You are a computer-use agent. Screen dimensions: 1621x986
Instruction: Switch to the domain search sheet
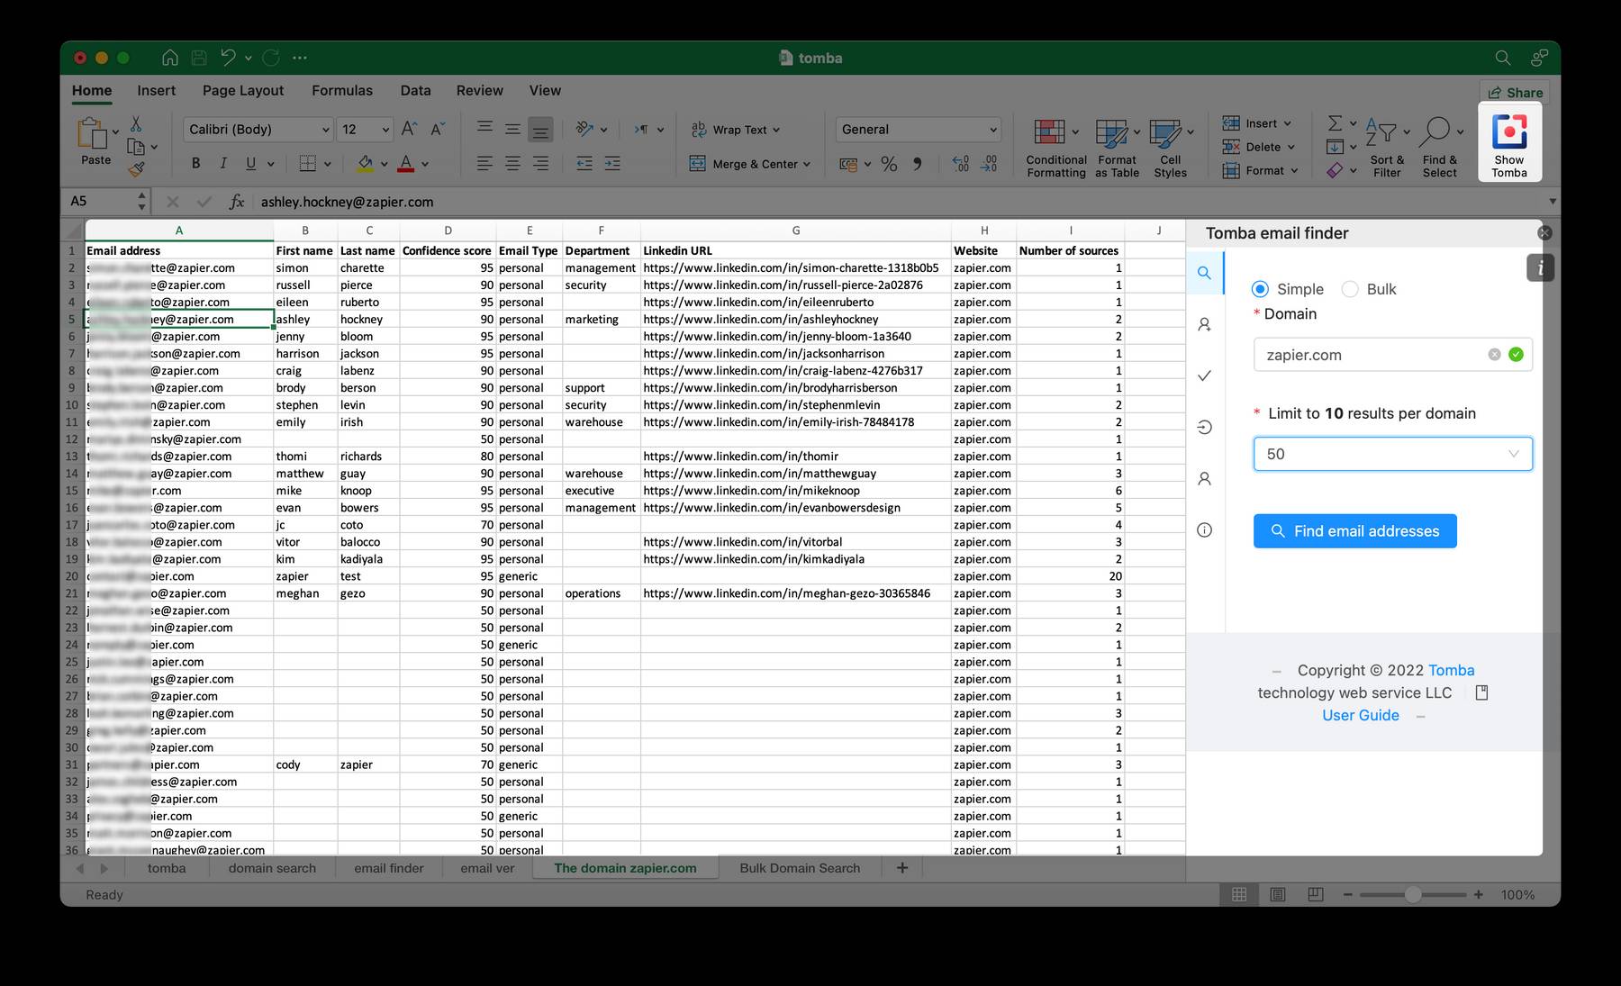272,868
